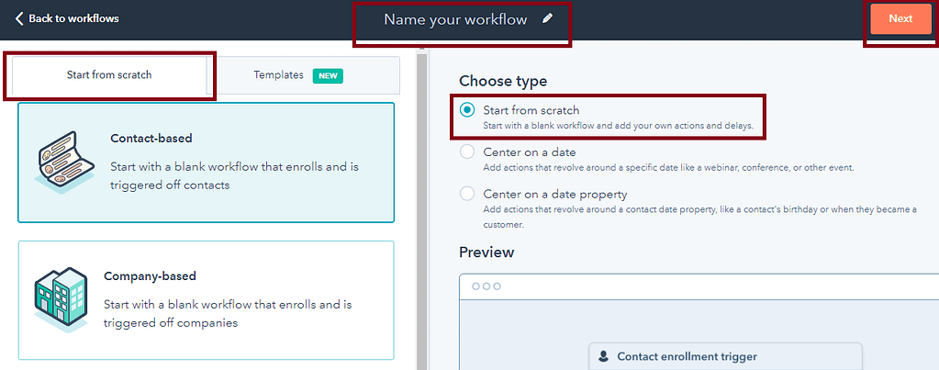Click the orange Next button
939x370 pixels.
(900, 18)
